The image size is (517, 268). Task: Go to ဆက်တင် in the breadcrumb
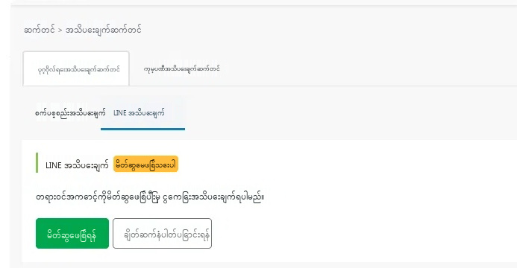click(40, 31)
